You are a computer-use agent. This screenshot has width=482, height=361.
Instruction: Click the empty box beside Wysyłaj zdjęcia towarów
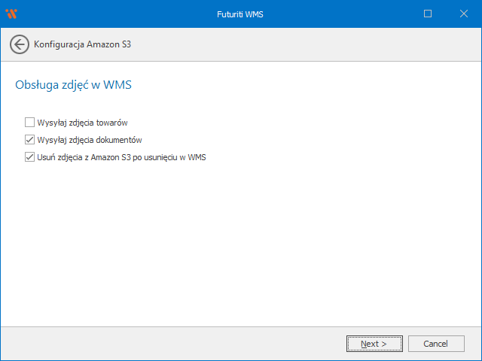(29, 122)
